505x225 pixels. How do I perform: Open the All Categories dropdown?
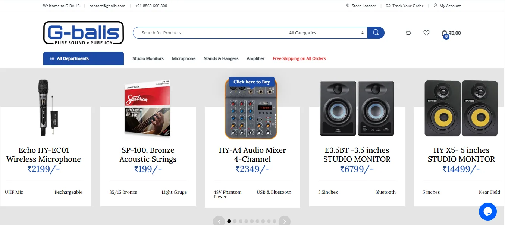click(326, 33)
